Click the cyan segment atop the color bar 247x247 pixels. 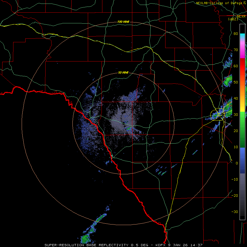click(242, 36)
